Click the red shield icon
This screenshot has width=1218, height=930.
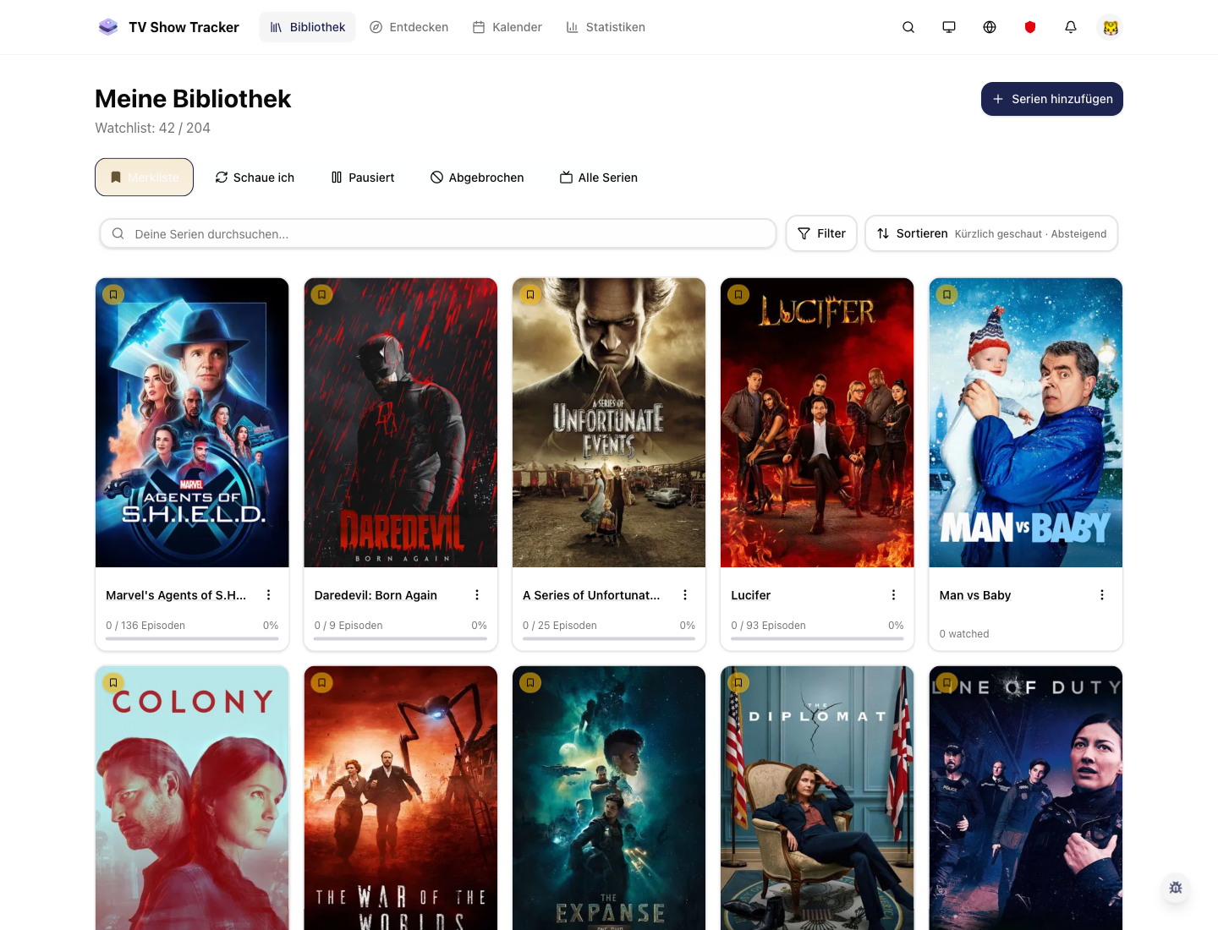(1029, 27)
